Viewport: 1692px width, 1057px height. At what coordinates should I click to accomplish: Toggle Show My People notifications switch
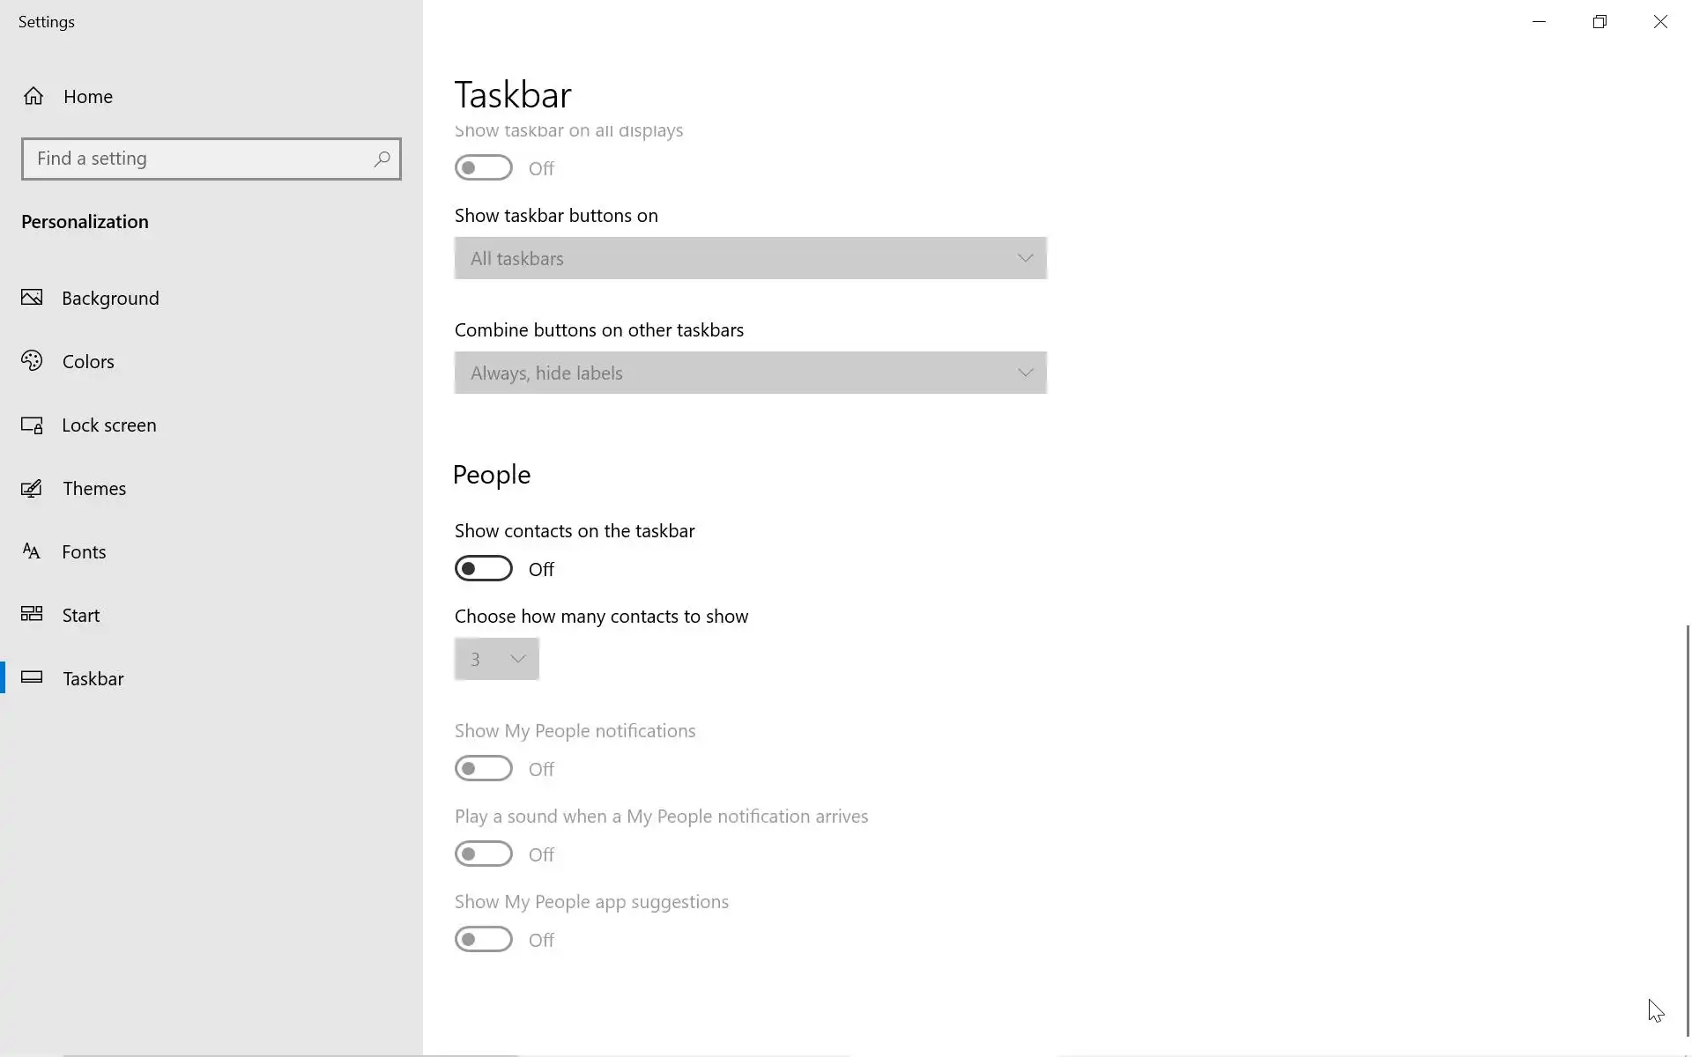484,769
